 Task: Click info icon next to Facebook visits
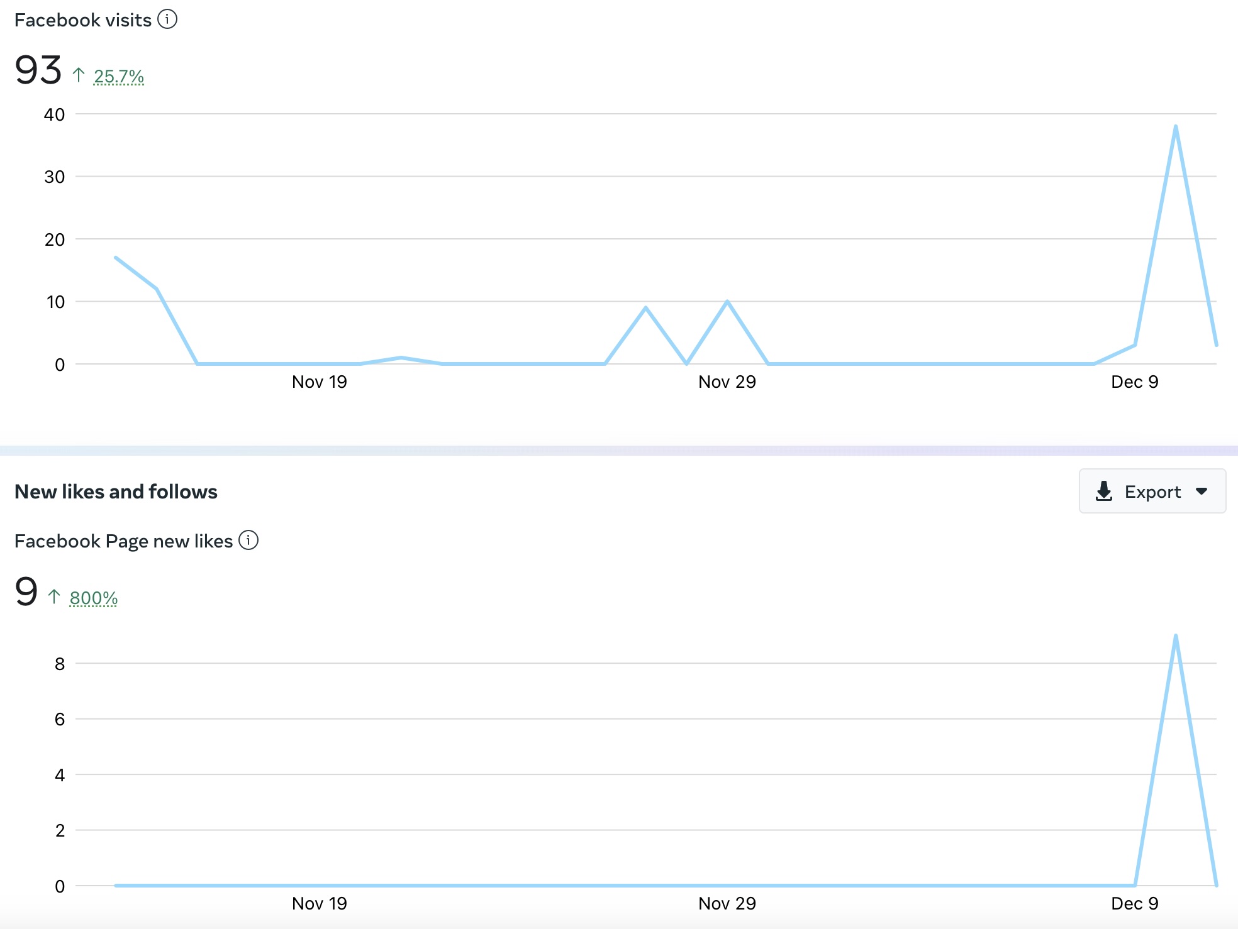click(x=167, y=19)
